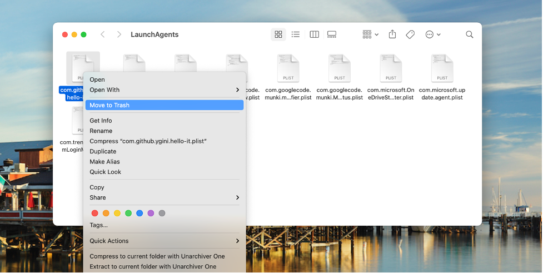Choose Duplicate from the context menu
The height and width of the screenshot is (273, 543).
[103, 151]
